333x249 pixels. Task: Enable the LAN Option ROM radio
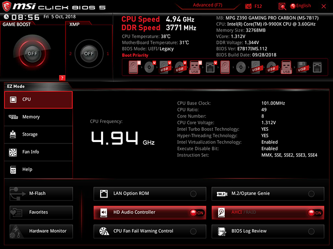[x=193, y=194]
